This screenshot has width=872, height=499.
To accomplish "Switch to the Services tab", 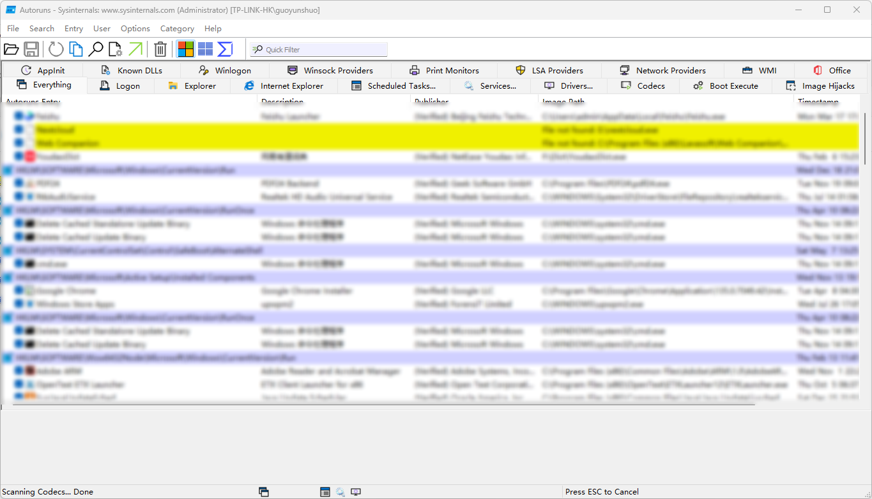I will click(490, 86).
